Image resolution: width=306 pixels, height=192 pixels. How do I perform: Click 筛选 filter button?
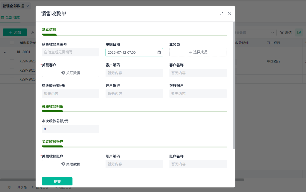coord(286,33)
